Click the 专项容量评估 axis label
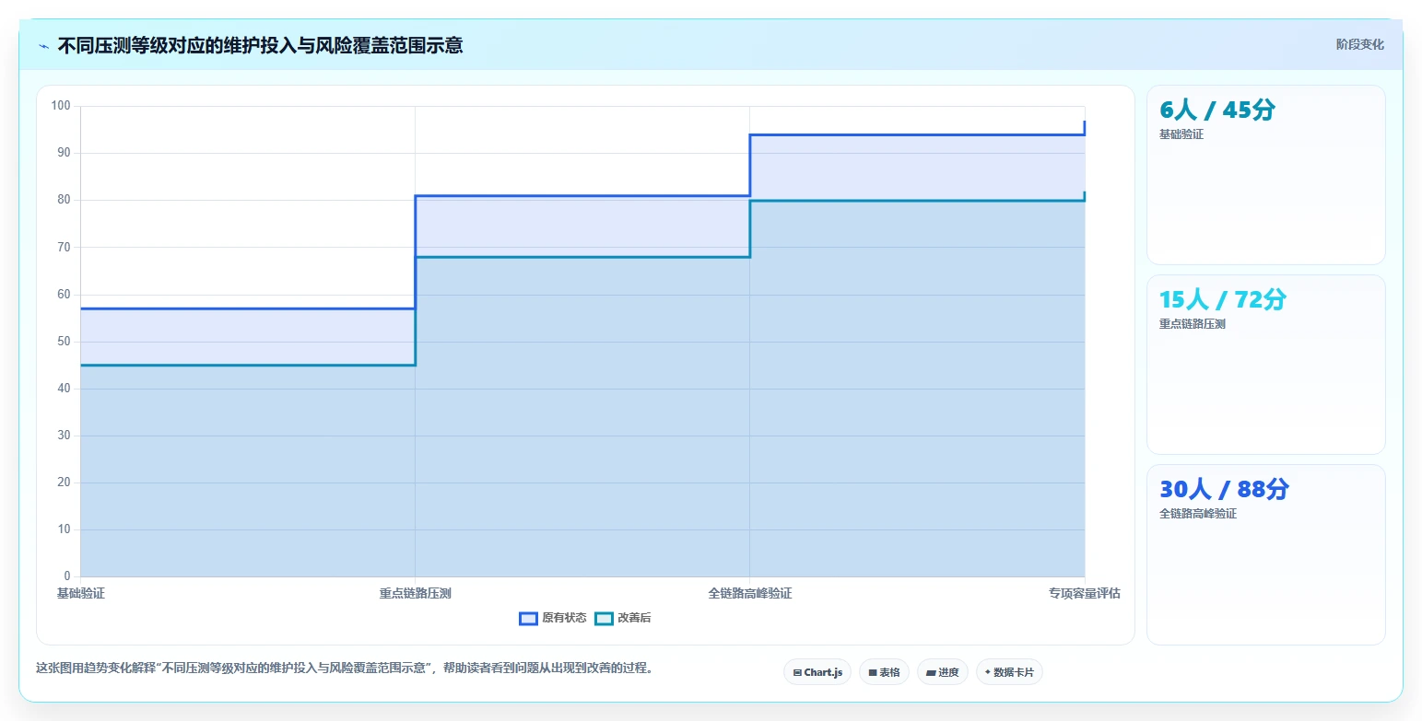Image resolution: width=1422 pixels, height=721 pixels. coord(1084,593)
